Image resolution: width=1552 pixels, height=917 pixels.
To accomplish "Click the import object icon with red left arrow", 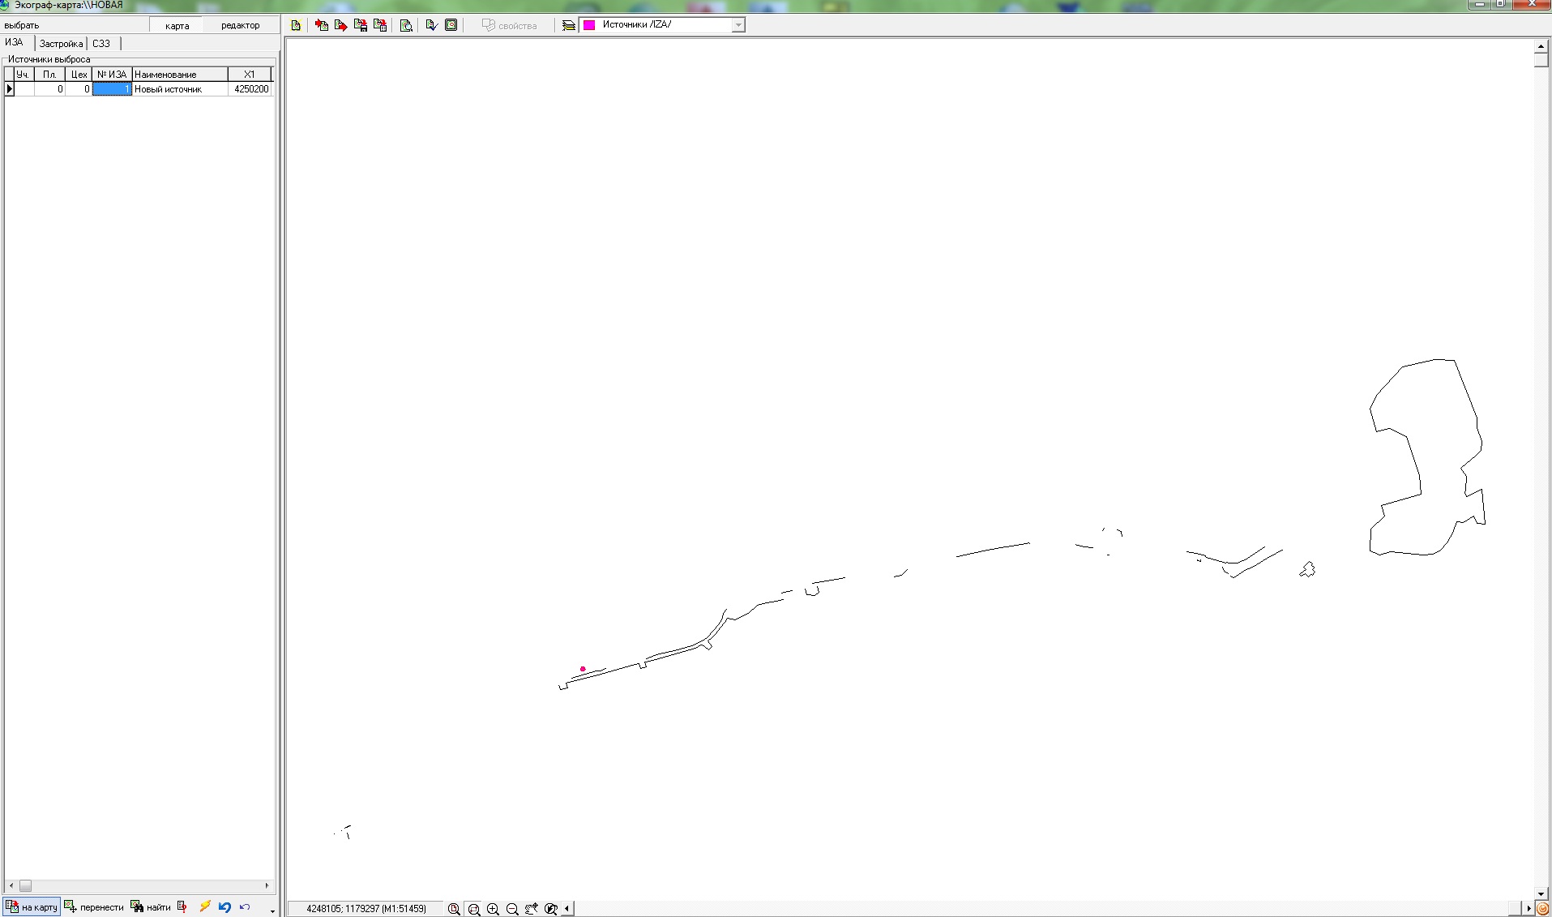I will click(322, 25).
